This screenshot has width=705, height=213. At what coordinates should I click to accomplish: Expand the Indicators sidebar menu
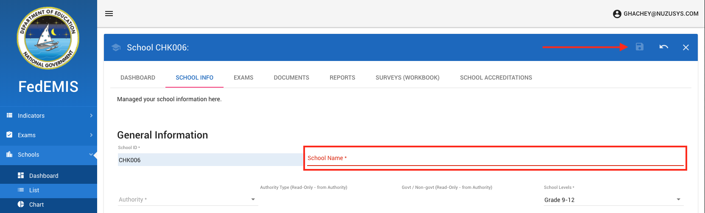click(48, 116)
